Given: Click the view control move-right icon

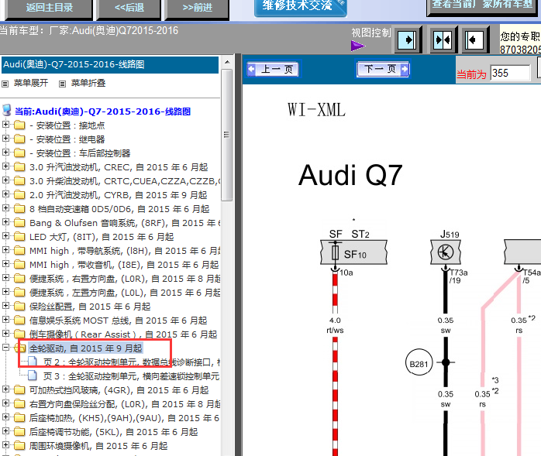Looking at the screenshot, I should (x=408, y=39).
